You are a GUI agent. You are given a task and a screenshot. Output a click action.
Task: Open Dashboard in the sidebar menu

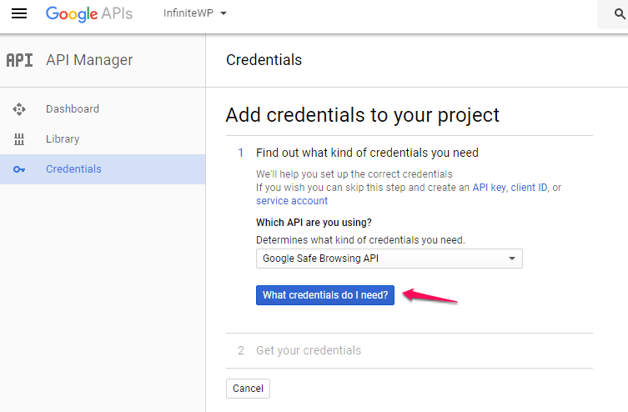click(x=73, y=109)
